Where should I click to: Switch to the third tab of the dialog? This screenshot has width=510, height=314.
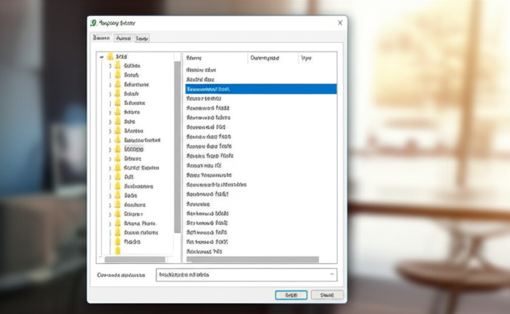pos(142,38)
